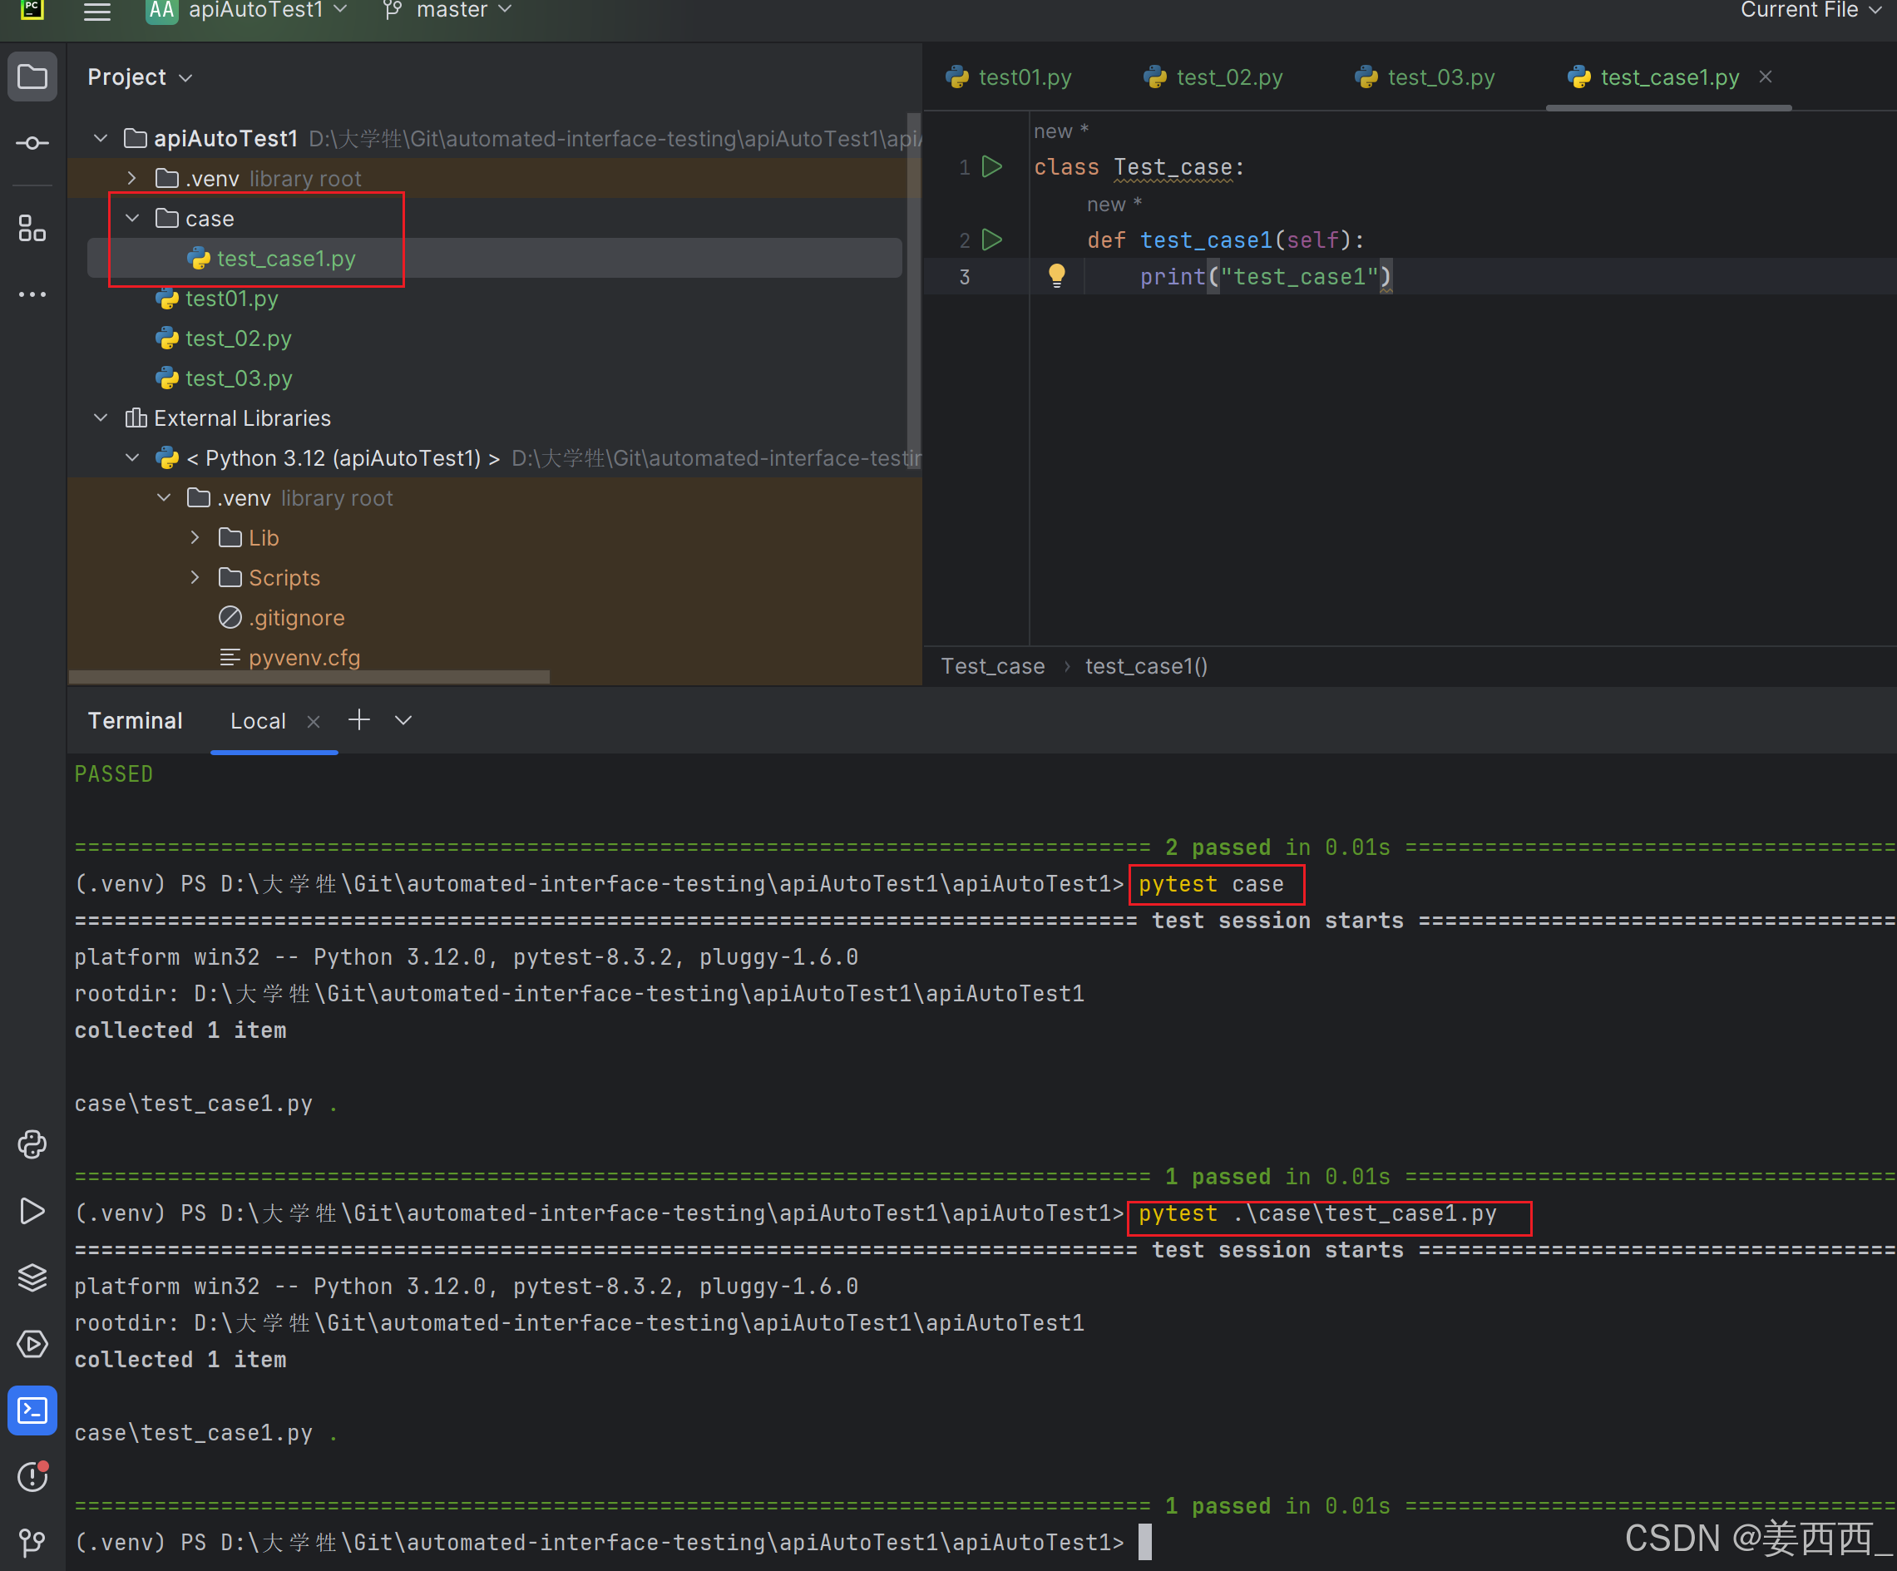
Task: Collapse External Libraries node
Action: pyautogui.click(x=101, y=417)
